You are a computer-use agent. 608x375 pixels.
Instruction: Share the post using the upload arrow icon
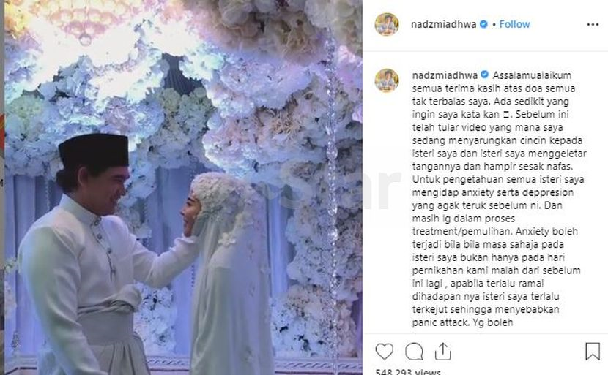(443, 352)
